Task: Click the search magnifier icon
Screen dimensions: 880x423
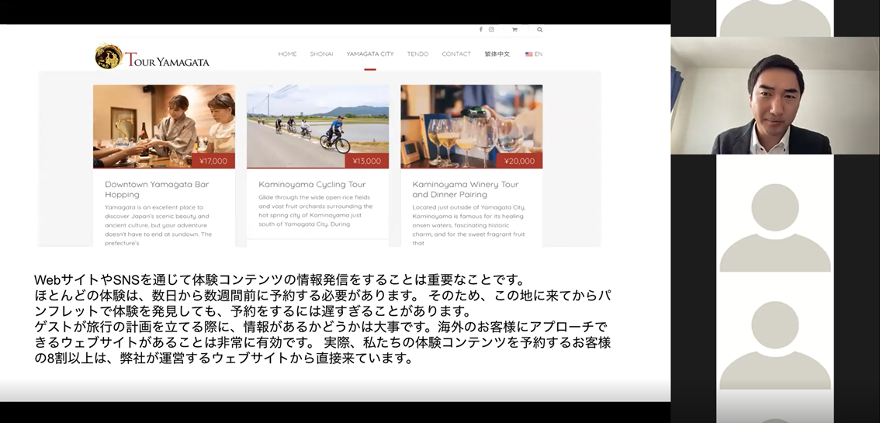Action: [x=539, y=29]
